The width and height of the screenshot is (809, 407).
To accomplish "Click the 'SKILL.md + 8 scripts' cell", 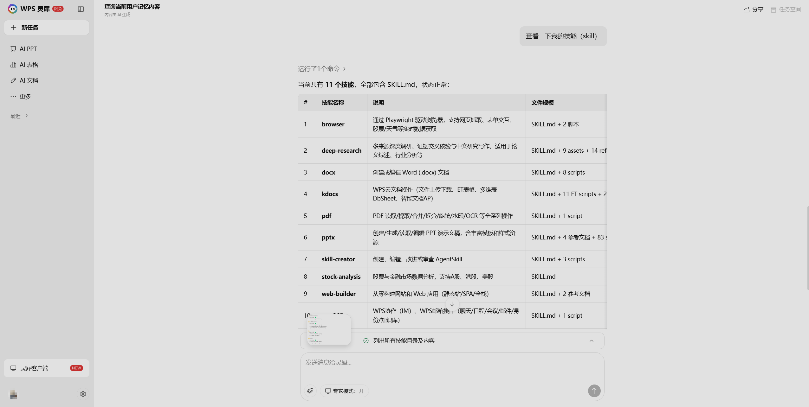I will tap(566, 172).
